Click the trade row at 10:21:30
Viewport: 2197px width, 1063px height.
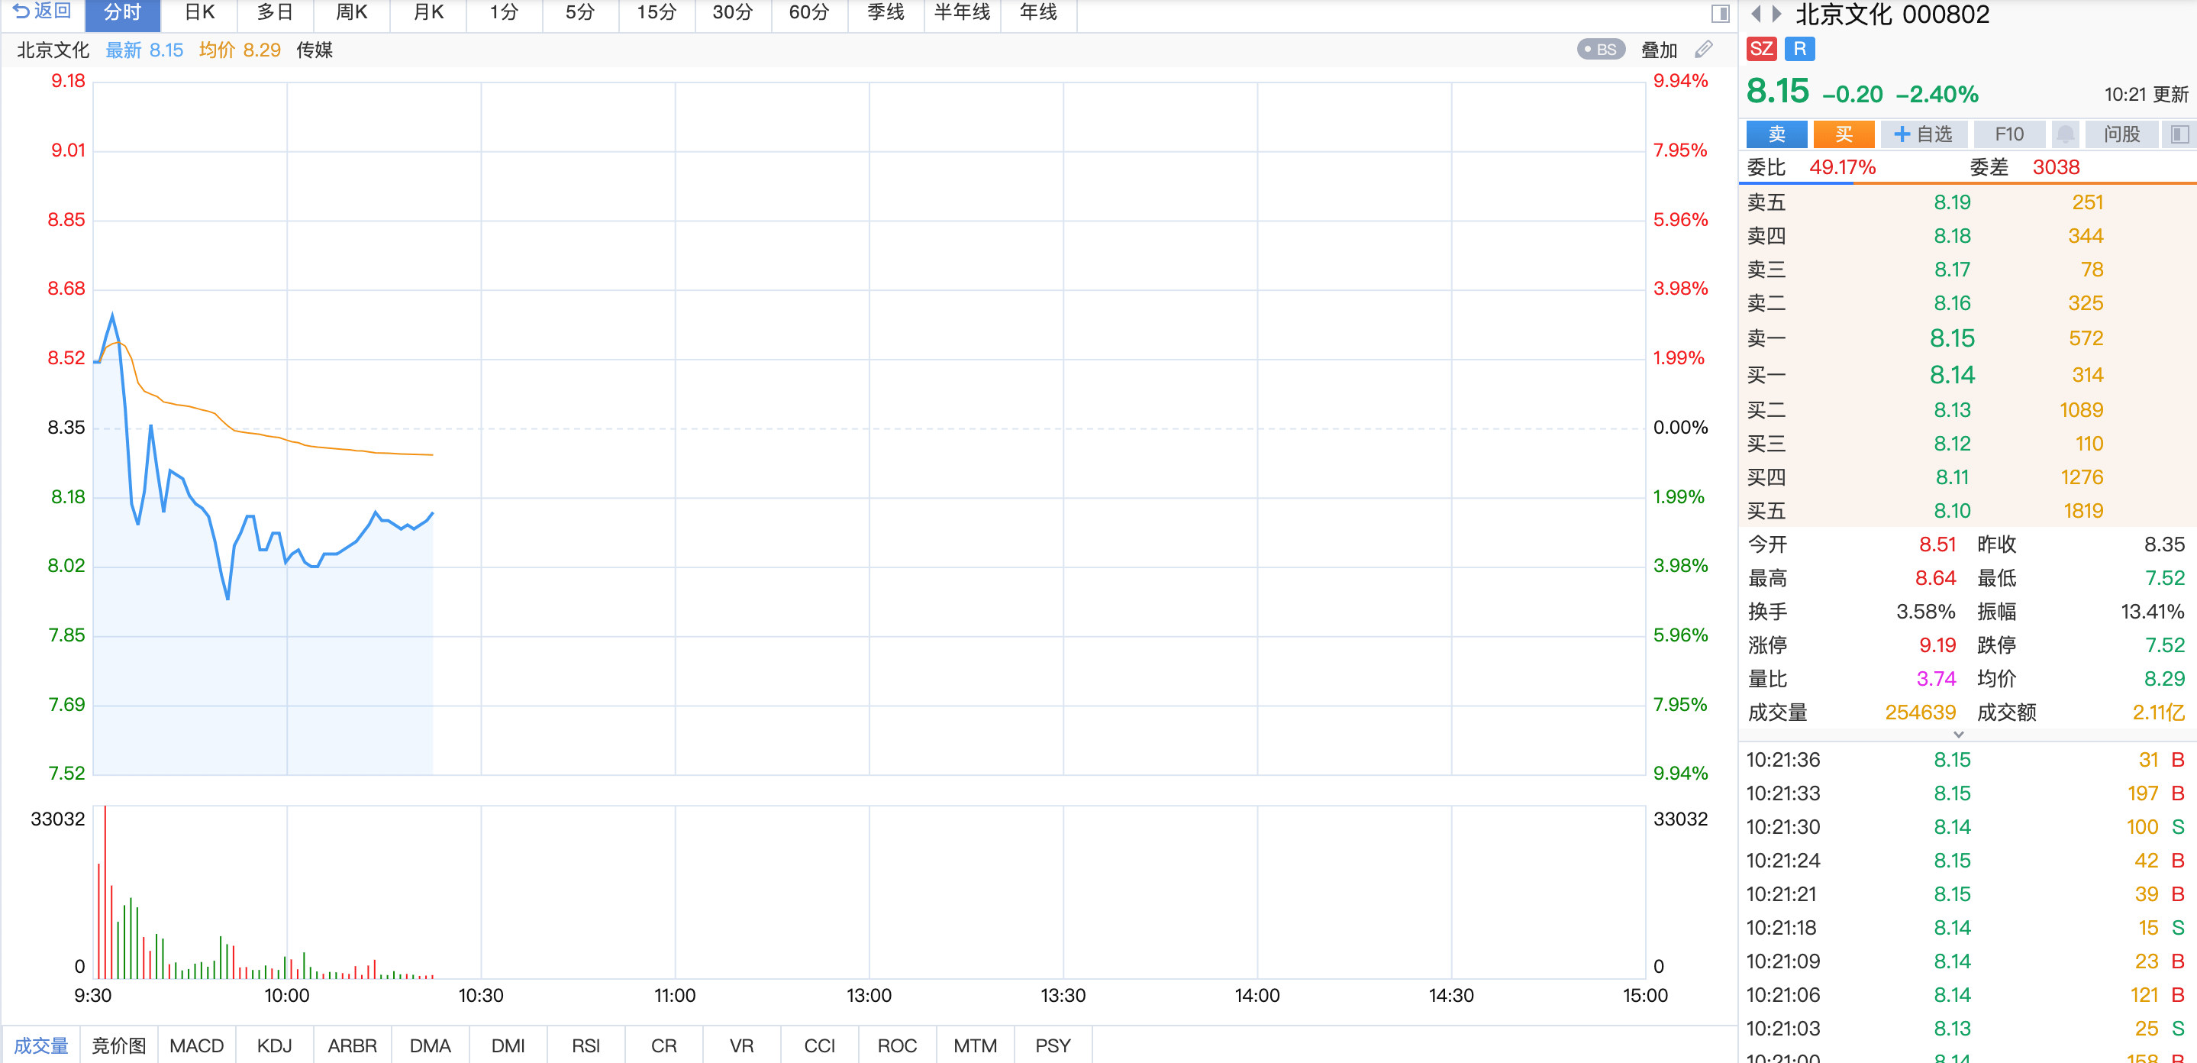click(x=1966, y=827)
